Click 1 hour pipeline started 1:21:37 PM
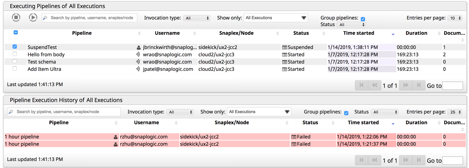 [22, 144]
